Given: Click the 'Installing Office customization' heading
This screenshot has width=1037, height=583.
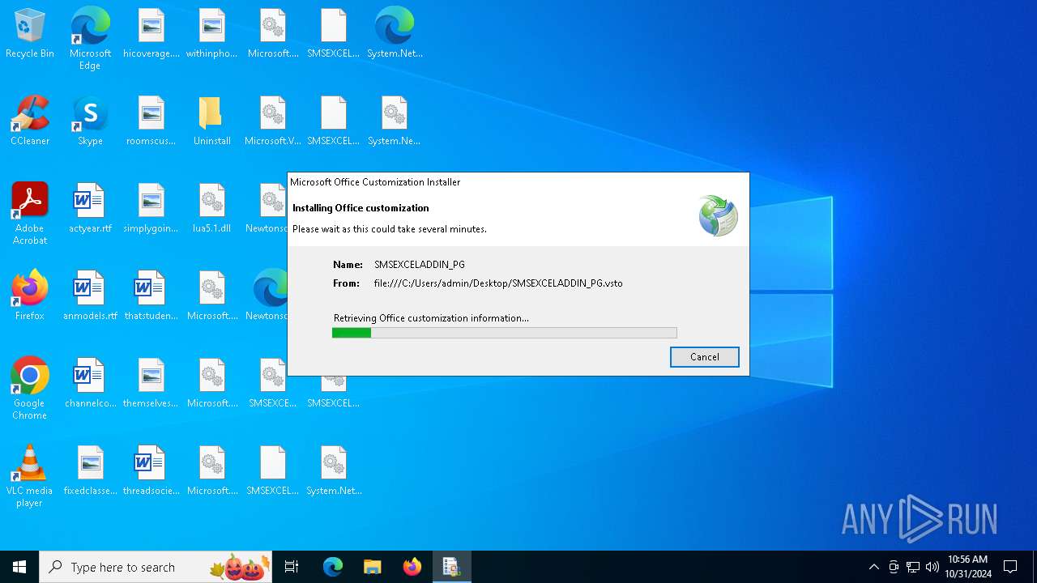Looking at the screenshot, I should (361, 208).
